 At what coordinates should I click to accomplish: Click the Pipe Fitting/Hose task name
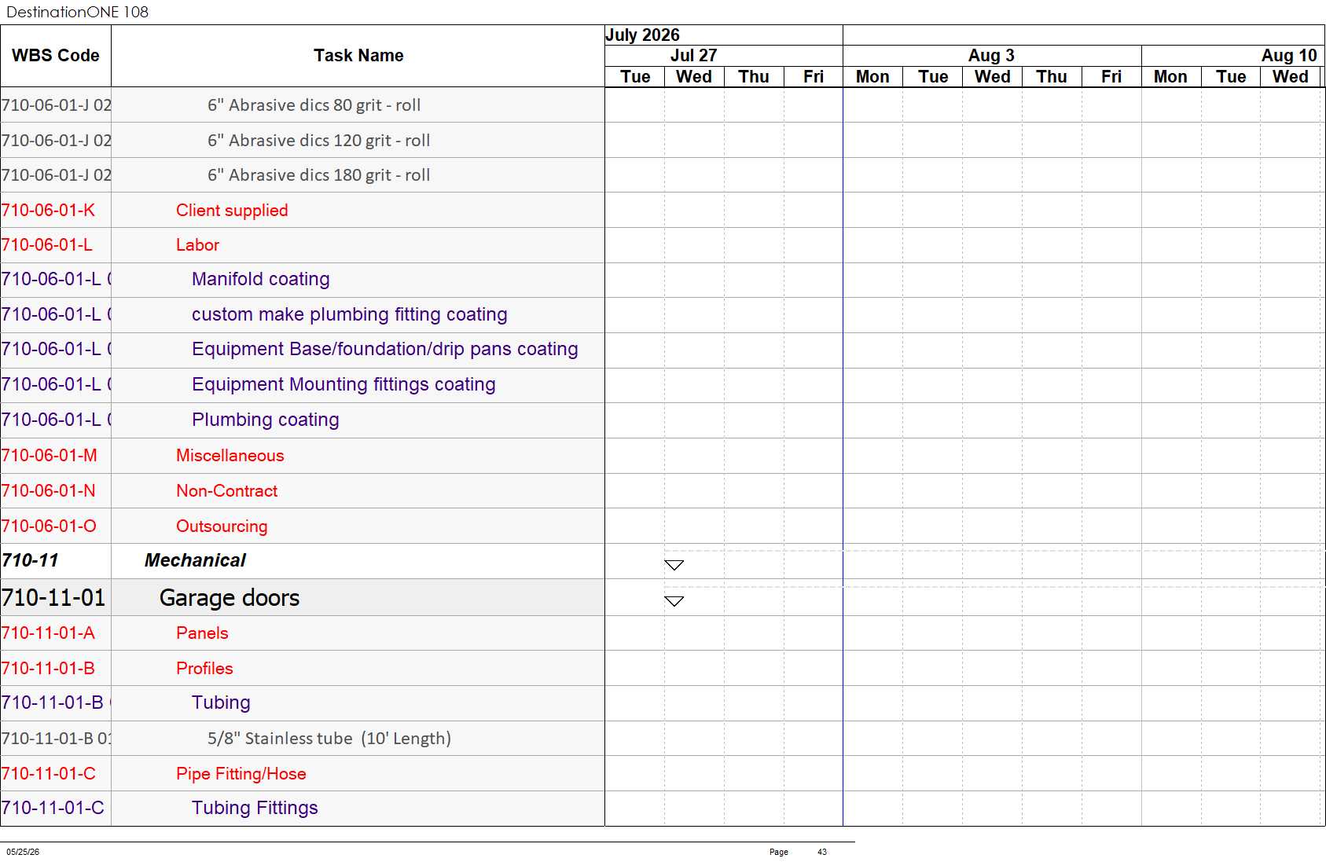(241, 774)
